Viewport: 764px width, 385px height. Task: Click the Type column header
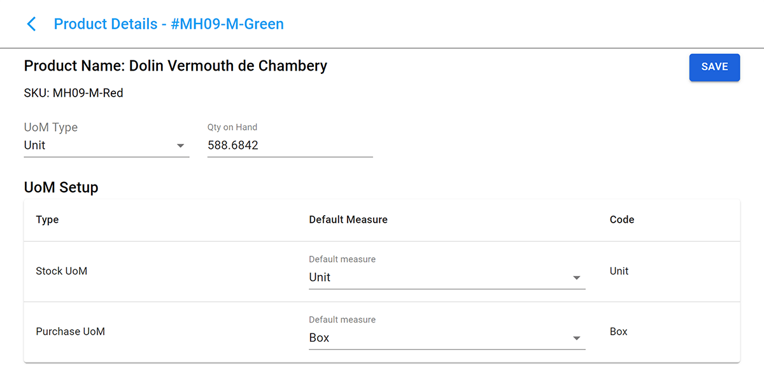click(47, 220)
